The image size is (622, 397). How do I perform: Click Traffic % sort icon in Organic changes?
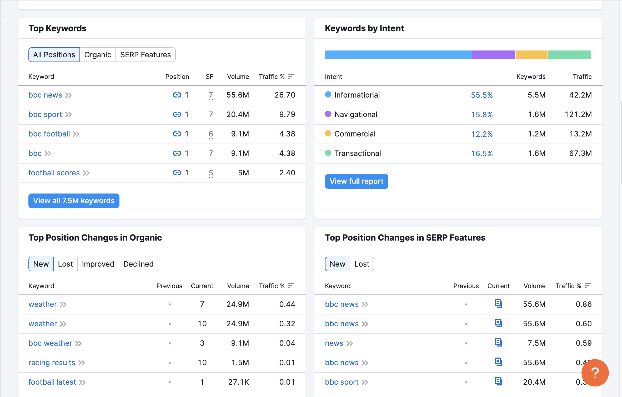(291, 286)
